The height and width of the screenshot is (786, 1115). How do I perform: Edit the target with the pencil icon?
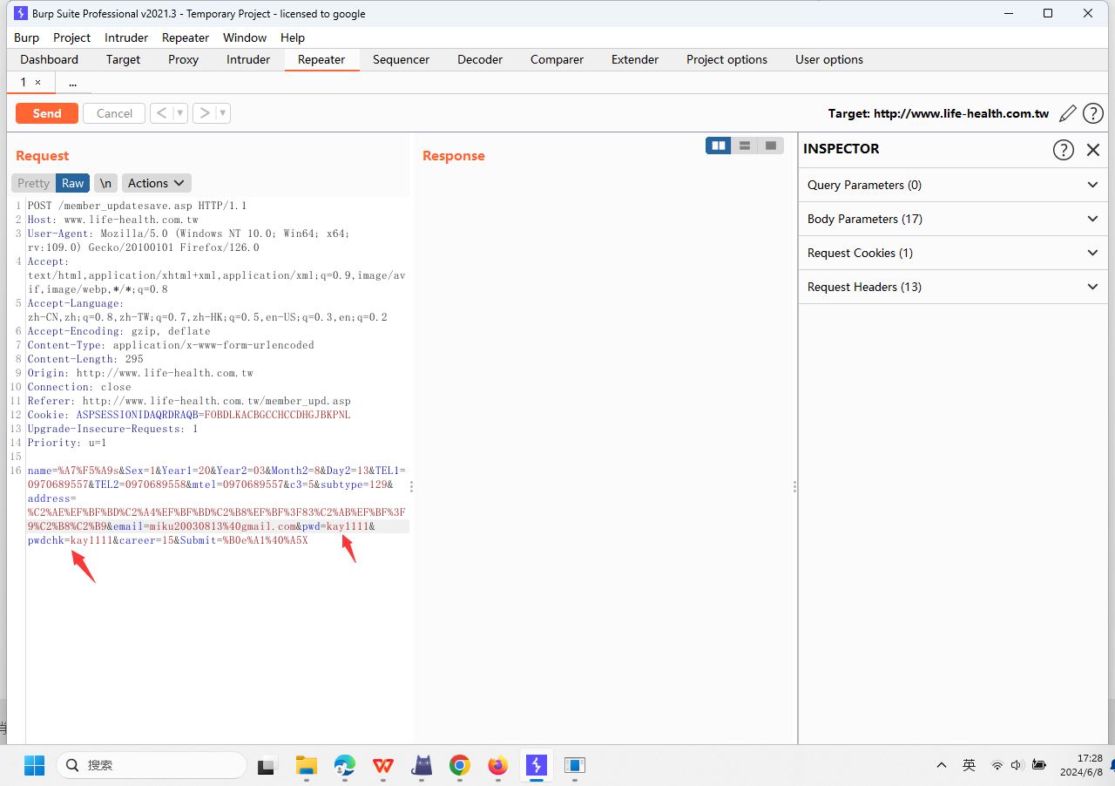coord(1067,113)
